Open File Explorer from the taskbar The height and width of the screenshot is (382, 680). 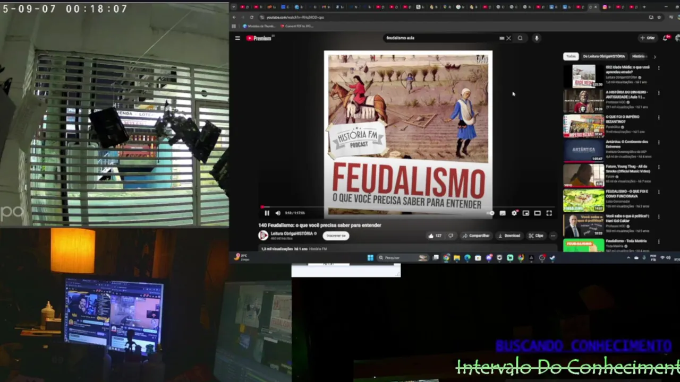[x=456, y=258]
